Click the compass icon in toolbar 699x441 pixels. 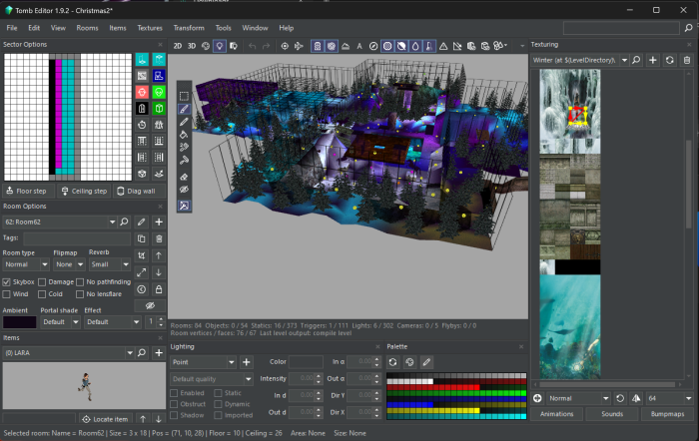click(x=373, y=46)
